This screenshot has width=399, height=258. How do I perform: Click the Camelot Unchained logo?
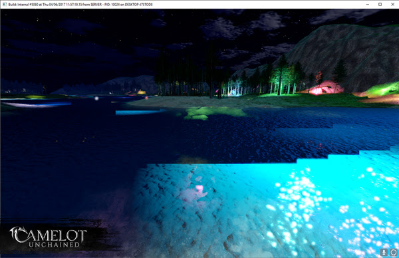point(49,237)
